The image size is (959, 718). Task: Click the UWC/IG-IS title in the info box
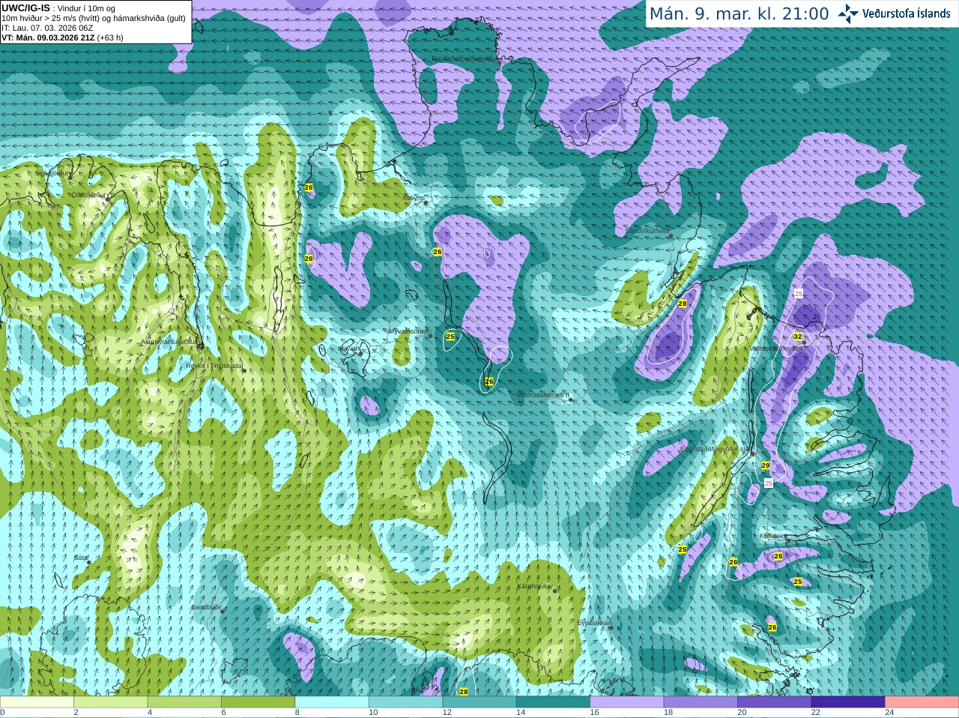[26, 7]
